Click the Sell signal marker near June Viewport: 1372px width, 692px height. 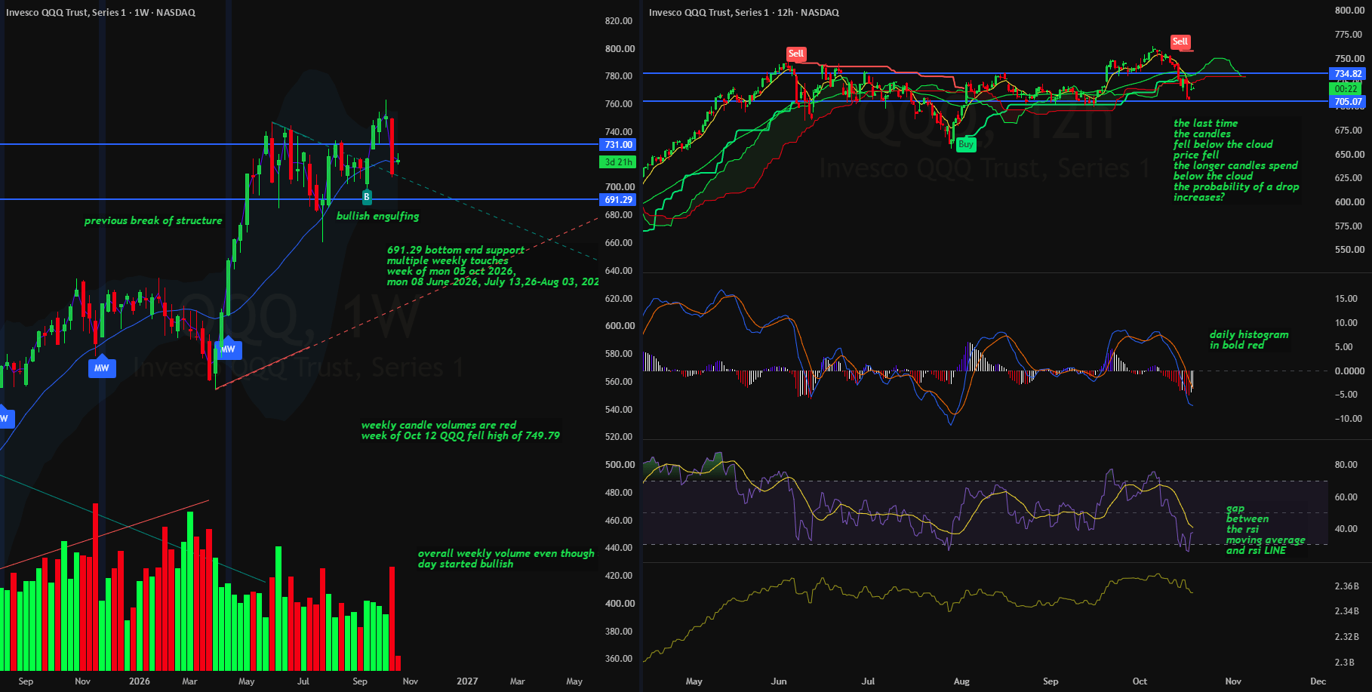[796, 54]
